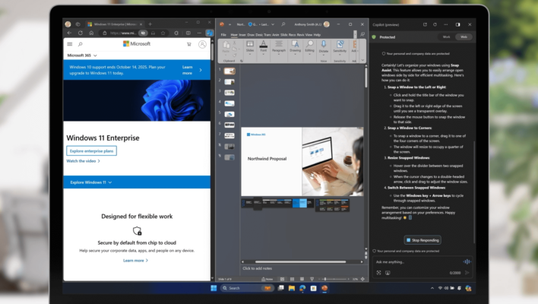Click the Microsoft site search magnifier
Image resolution: width=538 pixels, height=304 pixels.
click(81, 44)
